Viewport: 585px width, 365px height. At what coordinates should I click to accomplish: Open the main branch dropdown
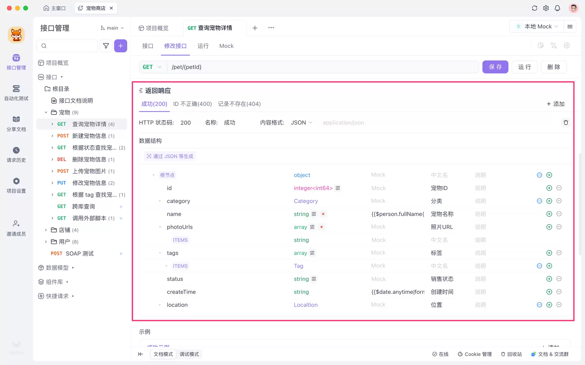112,28
